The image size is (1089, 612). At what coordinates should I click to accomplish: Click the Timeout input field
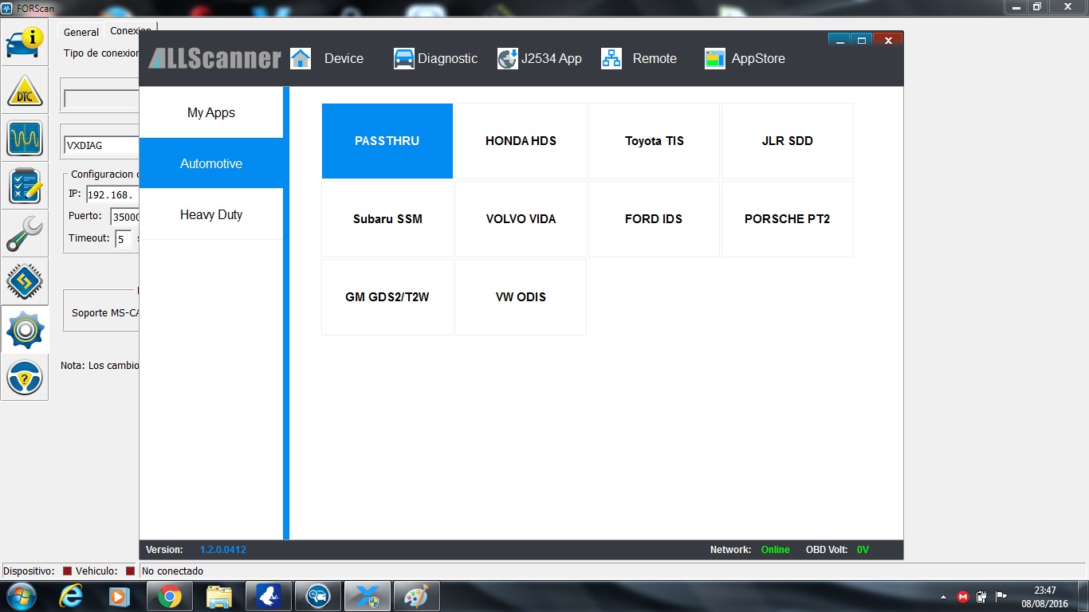click(124, 238)
